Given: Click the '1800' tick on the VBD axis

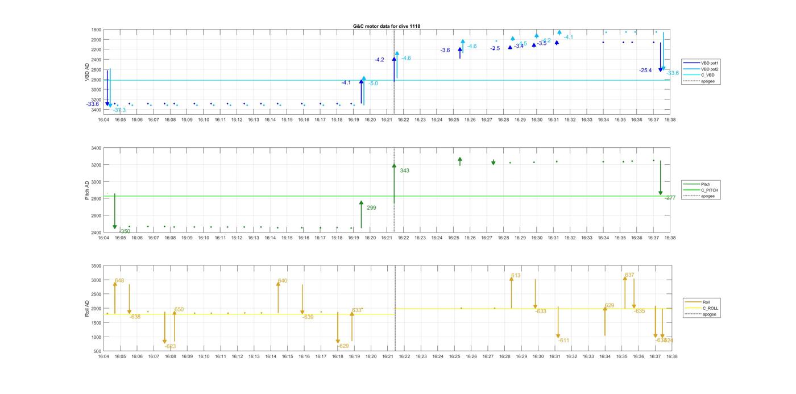Looking at the screenshot, I should click(96, 30).
